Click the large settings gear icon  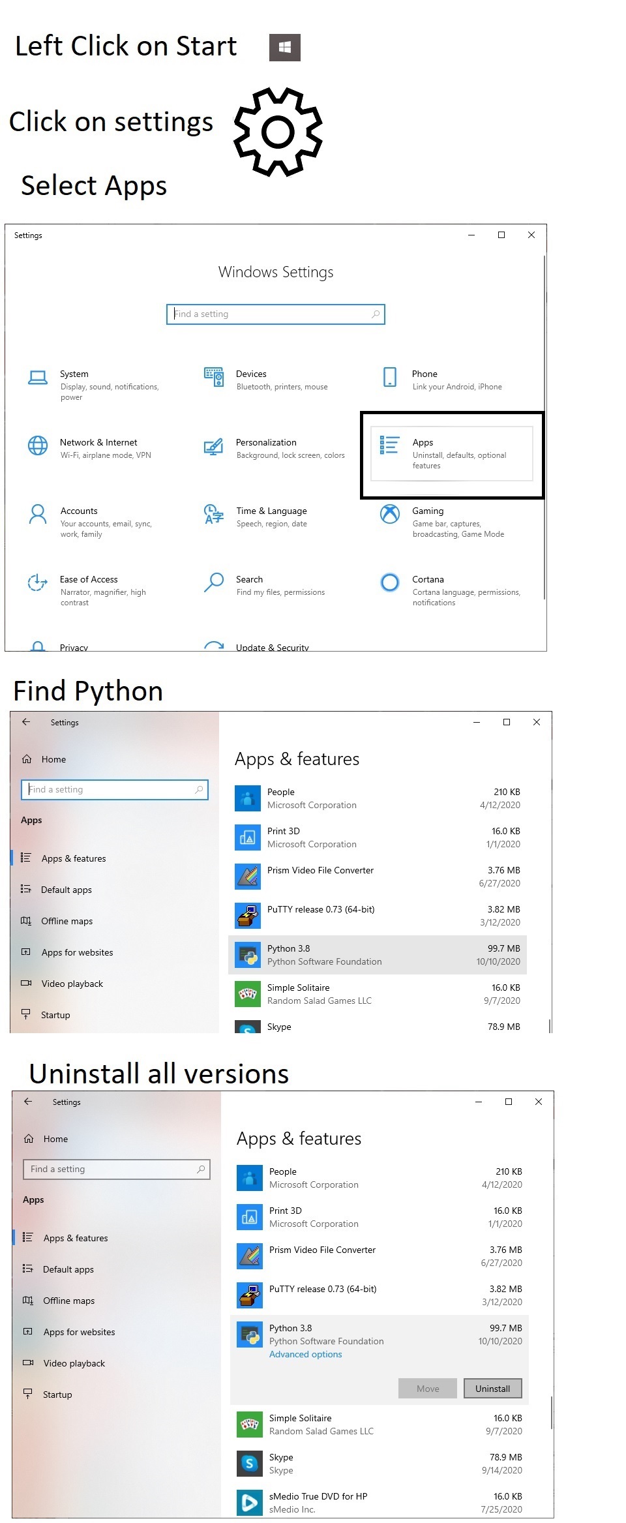point(278,132)
